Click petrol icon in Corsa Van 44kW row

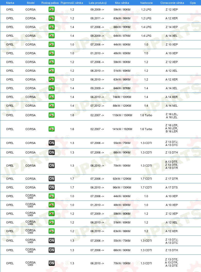click(51, 196)
